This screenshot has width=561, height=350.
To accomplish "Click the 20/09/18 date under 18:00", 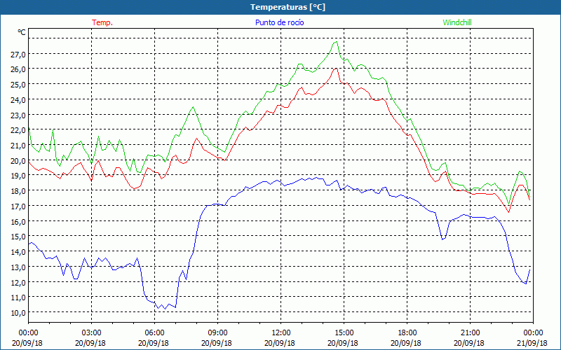I will coord(406,343).
